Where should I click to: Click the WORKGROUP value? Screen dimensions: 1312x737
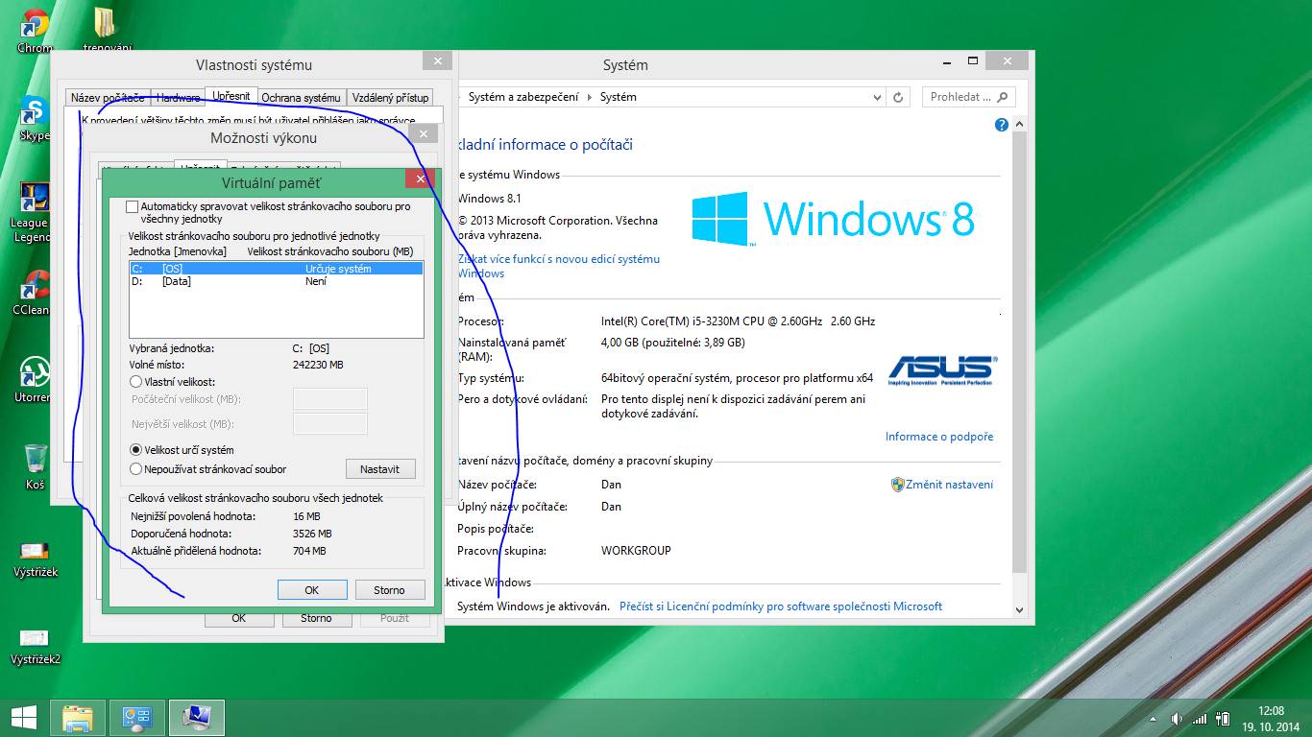coord(636,551)
